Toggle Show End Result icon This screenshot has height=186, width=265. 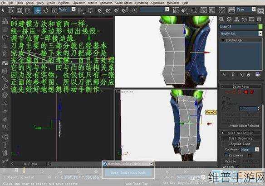coord(233,75)
